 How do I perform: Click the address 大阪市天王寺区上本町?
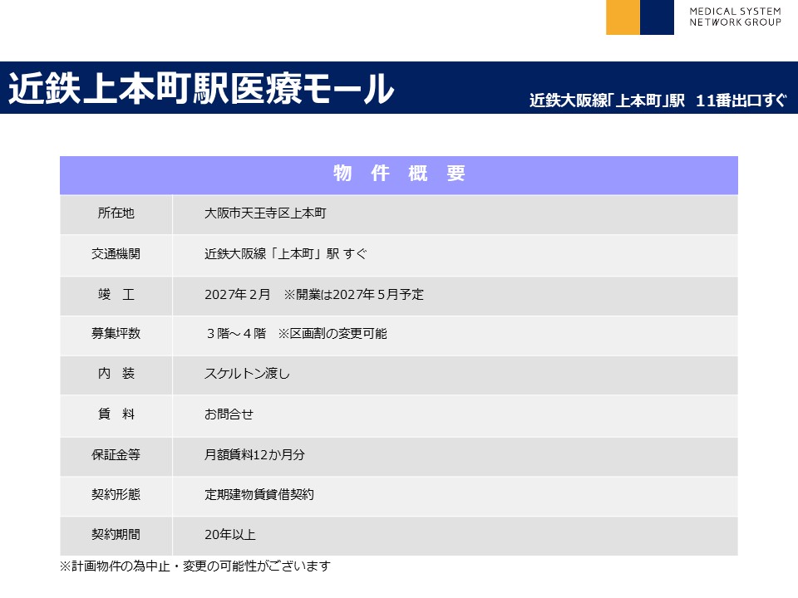(x=265, y=213)
